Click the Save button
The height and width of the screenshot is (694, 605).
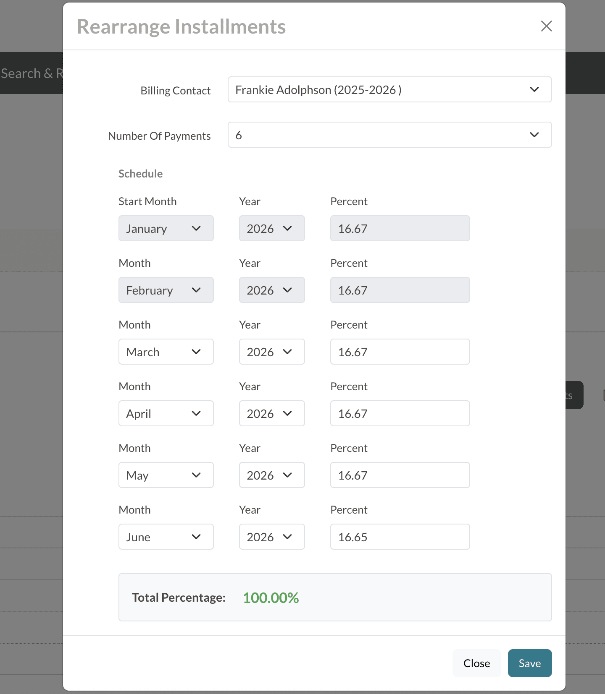(529, 663)
